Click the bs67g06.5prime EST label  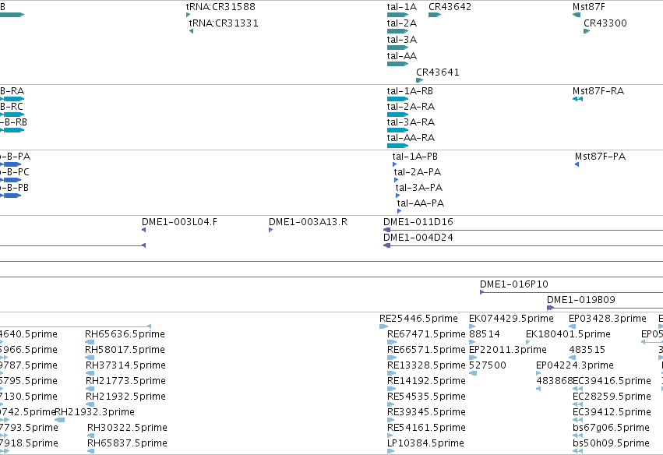(x=611, y=428)
